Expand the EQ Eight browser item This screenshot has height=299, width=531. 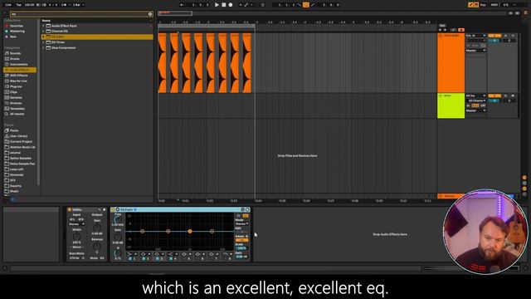(43, 37)
